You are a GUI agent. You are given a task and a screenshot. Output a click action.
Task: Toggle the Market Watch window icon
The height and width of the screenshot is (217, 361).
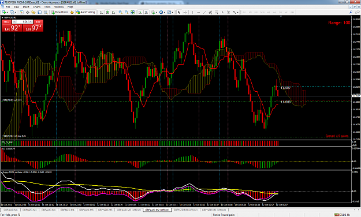coord(21,12)
